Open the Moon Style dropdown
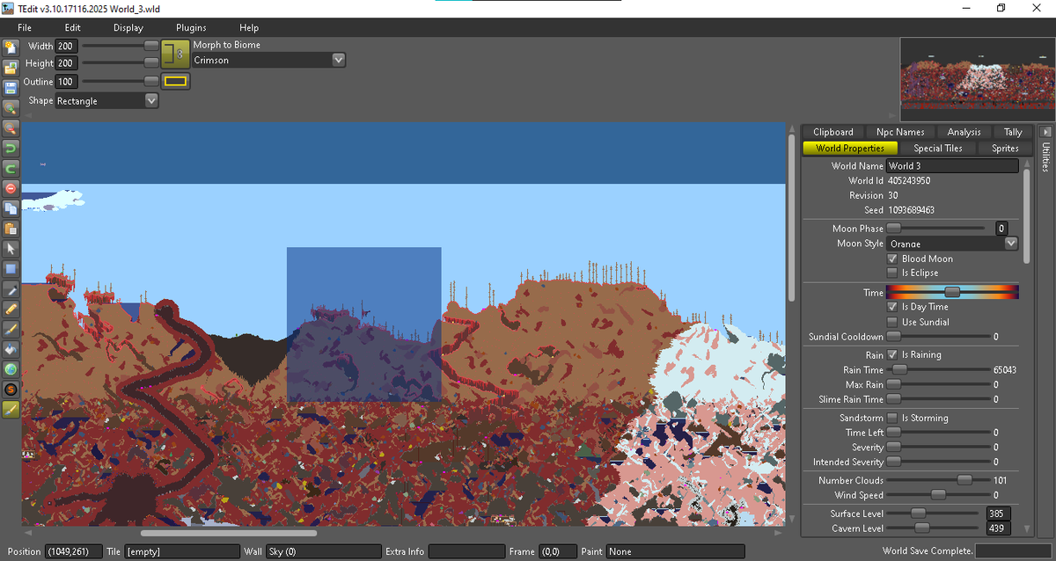This screenshot has width=1056, height=561. 952,244
